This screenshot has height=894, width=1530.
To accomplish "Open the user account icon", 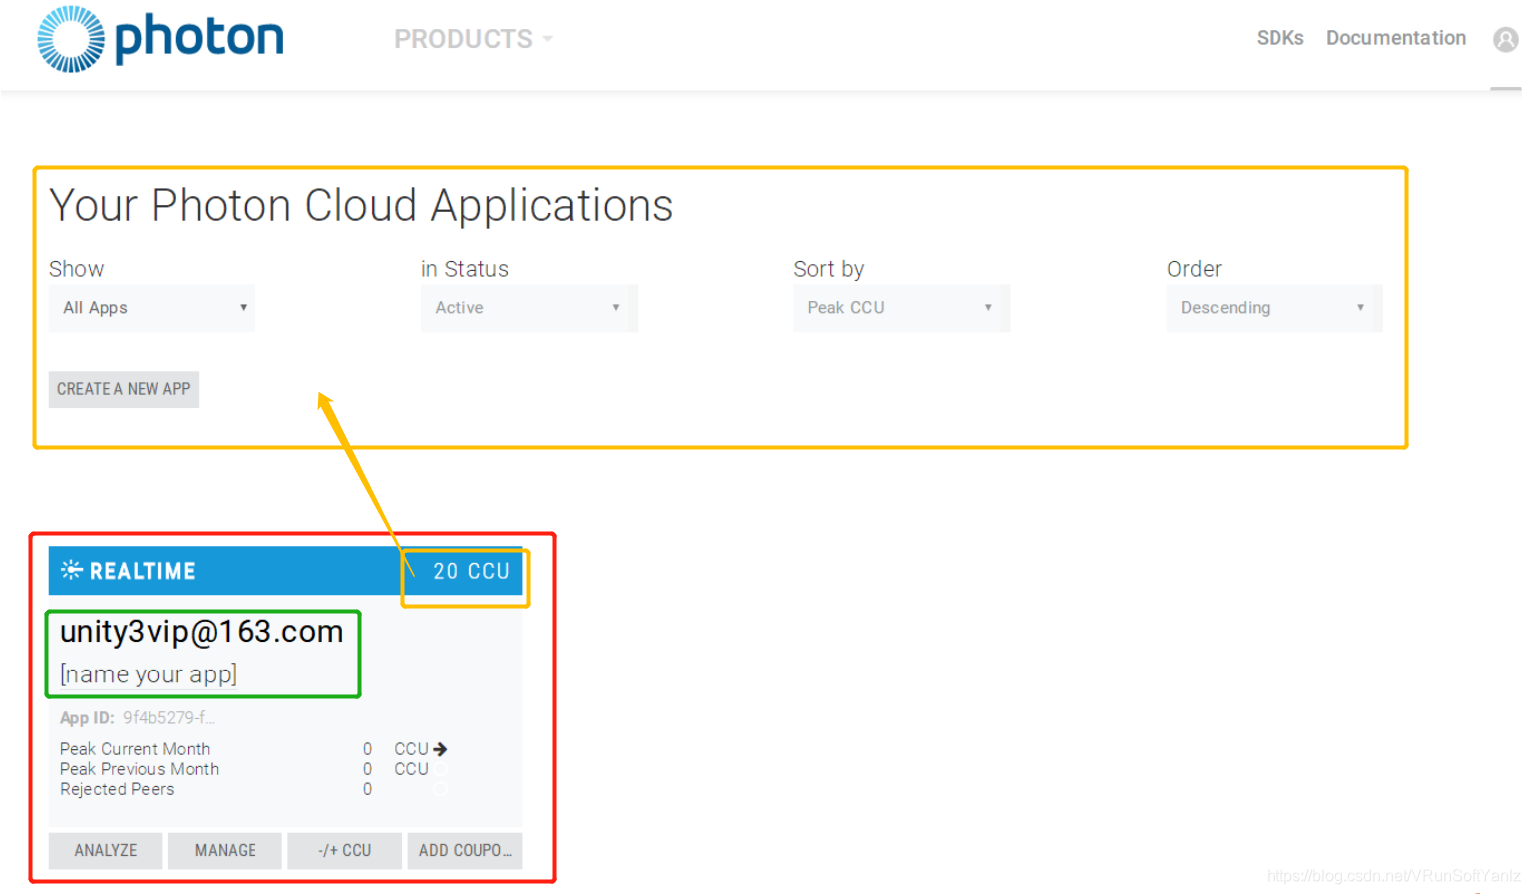I will (1505, 39).
